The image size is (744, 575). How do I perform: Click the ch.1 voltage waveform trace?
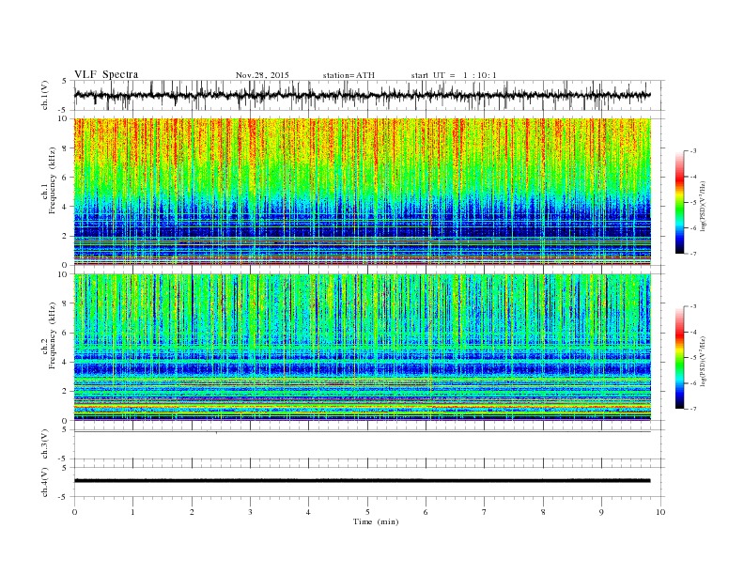[362, 95]
